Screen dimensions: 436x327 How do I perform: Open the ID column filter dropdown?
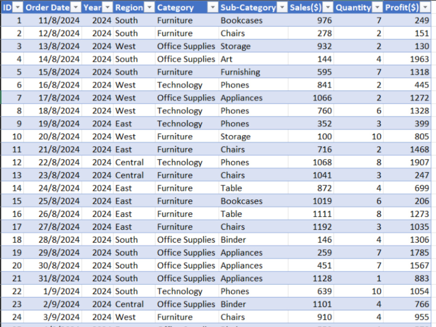coord(17,7)
